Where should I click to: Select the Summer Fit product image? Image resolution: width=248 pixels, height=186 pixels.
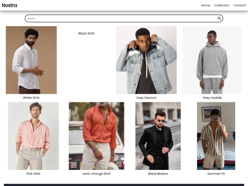[x=216, y=136]
